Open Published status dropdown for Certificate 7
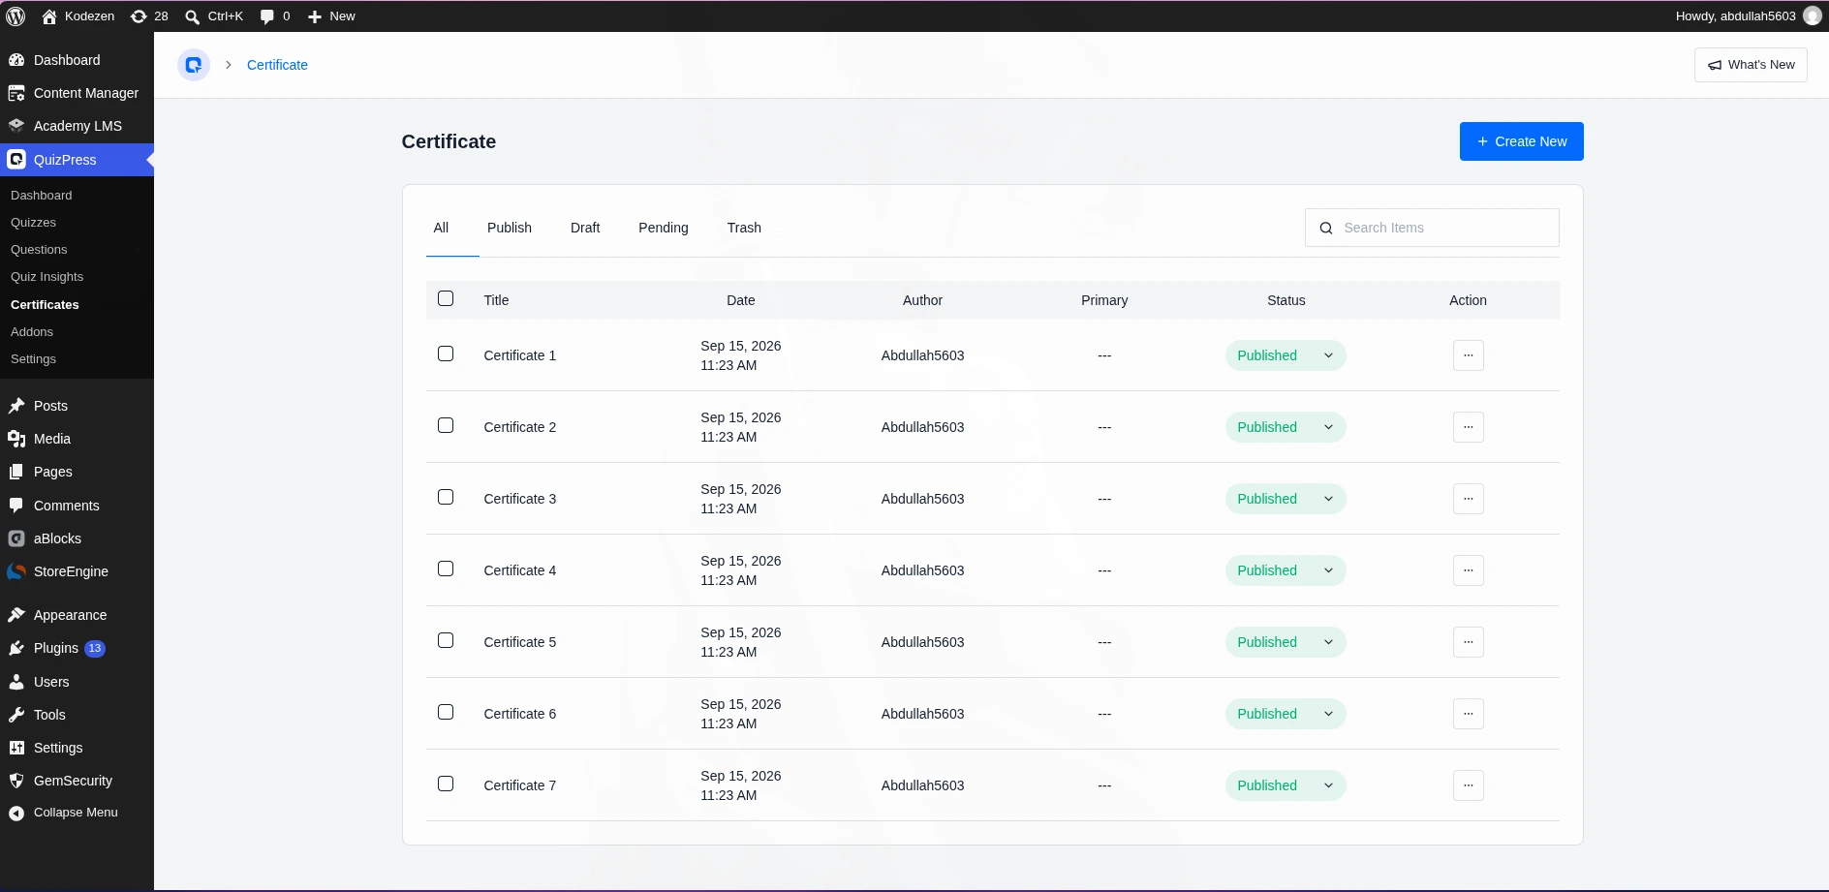This screenshot has height=892, width=1829. click(x=1286, y=785)
